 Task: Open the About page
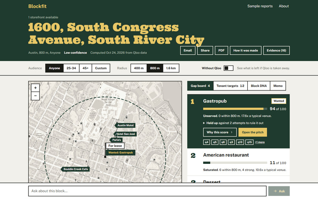tap(284, 6)
